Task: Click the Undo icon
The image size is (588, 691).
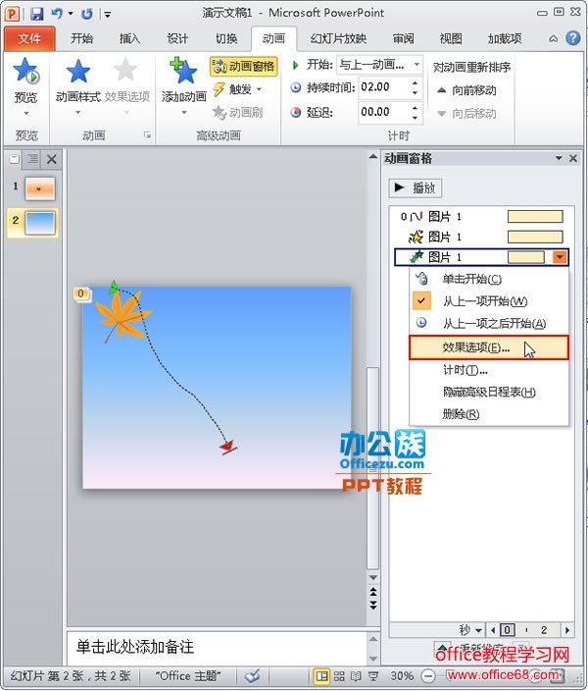Action: [57, 14]
